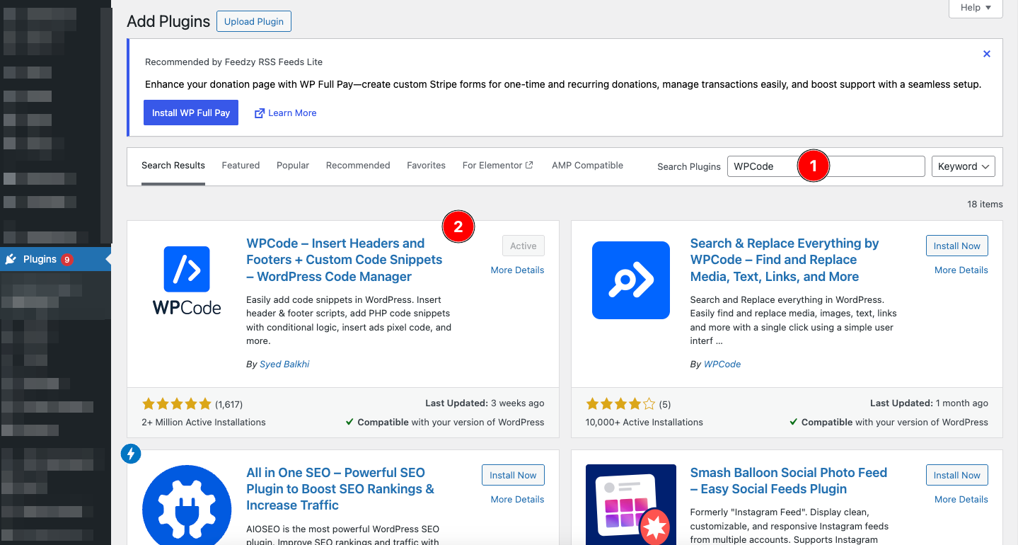Screen dimensions: 1018x545
Task: Open the Keyword search type dropdown
Action: pyautogui.click(x=964, y=166)
